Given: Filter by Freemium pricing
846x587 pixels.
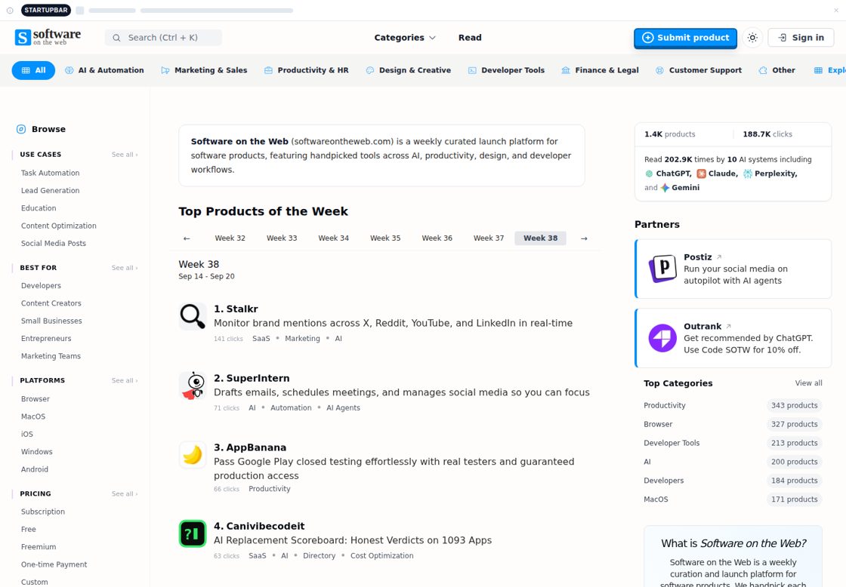Looking at the screenshot, I should pyautogui.click(x=39, y=547).
